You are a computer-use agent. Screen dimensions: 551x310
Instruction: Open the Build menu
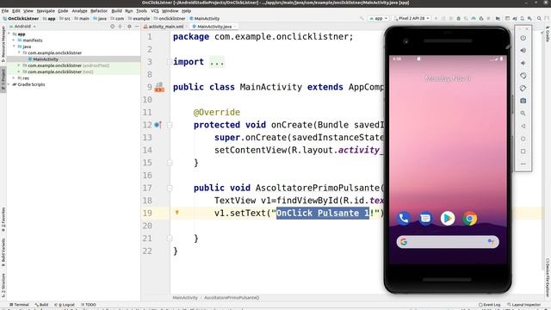[116, 11]
